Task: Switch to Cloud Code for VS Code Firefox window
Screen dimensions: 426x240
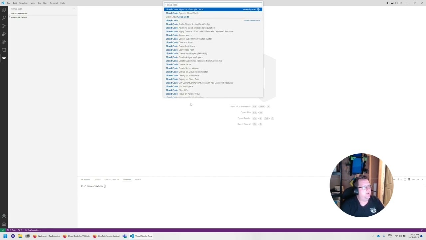Action: coord(77,236)
